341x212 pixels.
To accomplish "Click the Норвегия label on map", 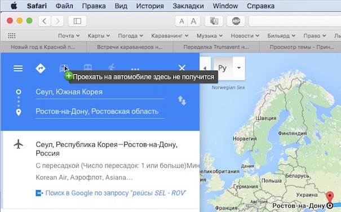I will pos(245,139).
